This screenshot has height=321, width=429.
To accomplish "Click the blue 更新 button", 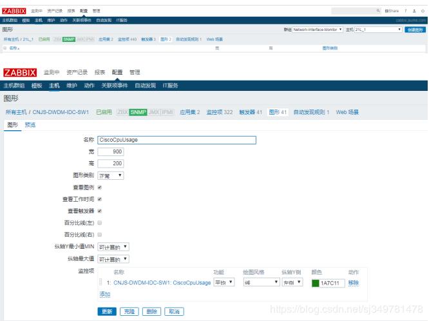I will point(107,311).
